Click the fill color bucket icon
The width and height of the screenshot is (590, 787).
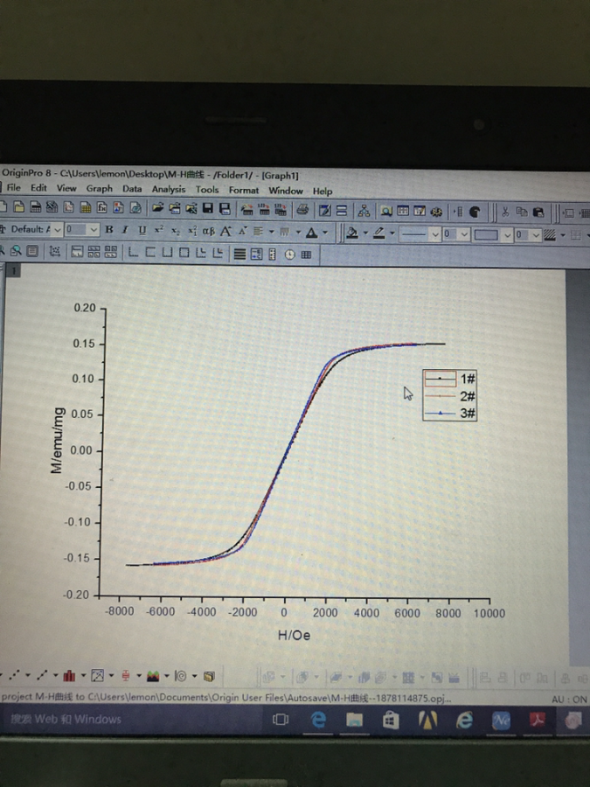point(352,233)
